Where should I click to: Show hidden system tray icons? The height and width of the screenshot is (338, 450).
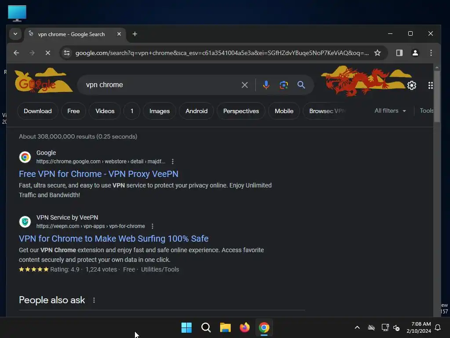pyautogui.click(x=357, y=327)
